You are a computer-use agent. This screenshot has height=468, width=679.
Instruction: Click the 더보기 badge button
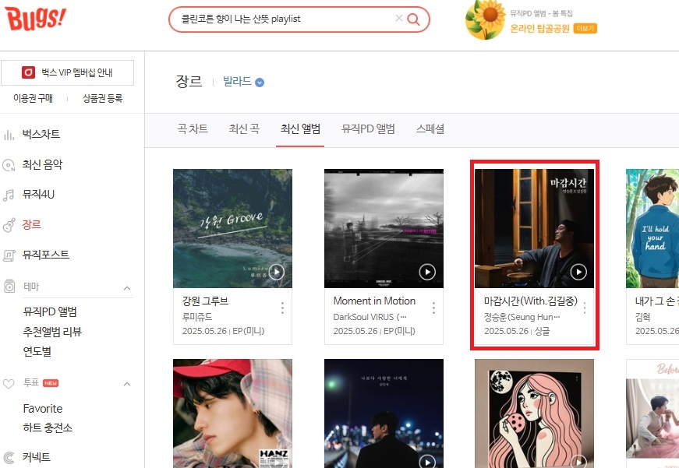pos(585,29)
